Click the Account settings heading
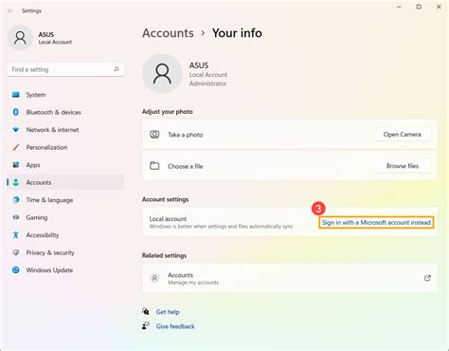 (x=165, y=199)
